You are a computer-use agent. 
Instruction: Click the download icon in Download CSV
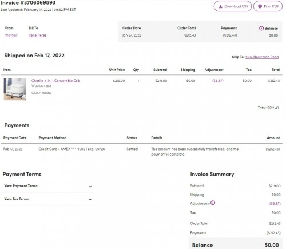coord(220,6)
